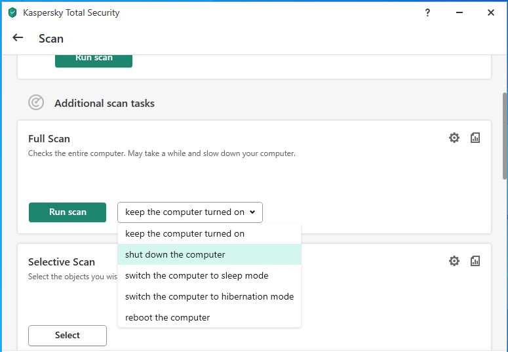Open Help via the question mark icon
Screen dimensions: 508x352
pos(427,12)
